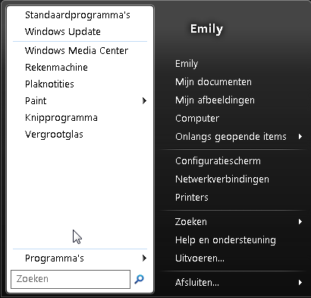Open Standaardprogramma's from the start menu

[x=77, y=15]
